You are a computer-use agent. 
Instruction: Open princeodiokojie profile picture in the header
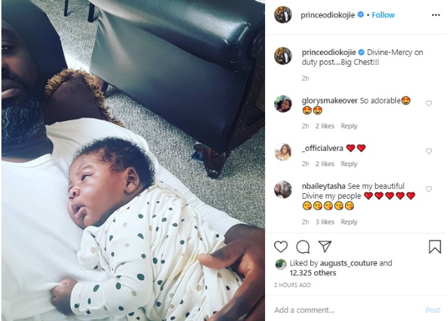[283, 15]
